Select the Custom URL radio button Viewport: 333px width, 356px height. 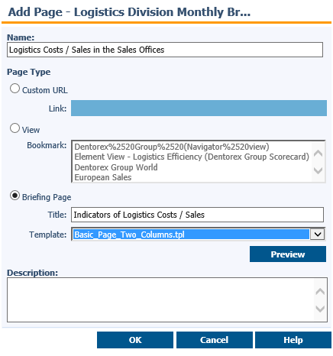pos(15,89)
